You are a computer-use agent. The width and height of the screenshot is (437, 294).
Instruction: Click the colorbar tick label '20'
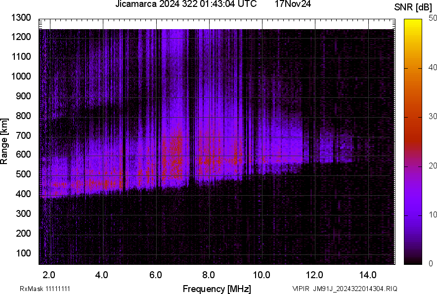(433, 166)
